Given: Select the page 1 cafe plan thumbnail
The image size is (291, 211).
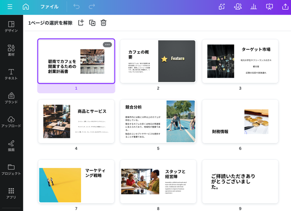Looking at the screenshot, I should point(76,61).
